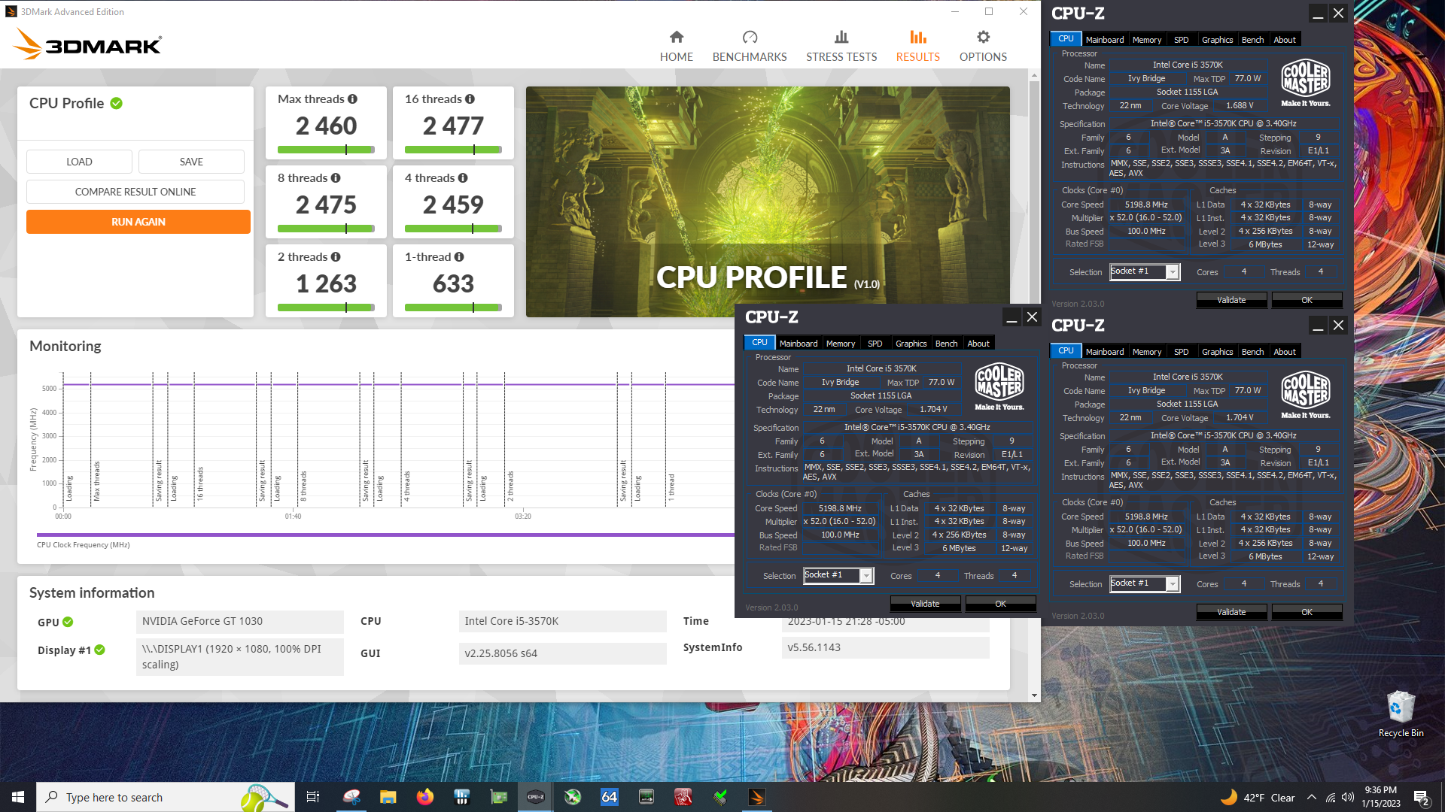The height and width of the screenshot is (812, 1445).
Task: Click the green check beside Display #1
Action: [x=100, y=650]
